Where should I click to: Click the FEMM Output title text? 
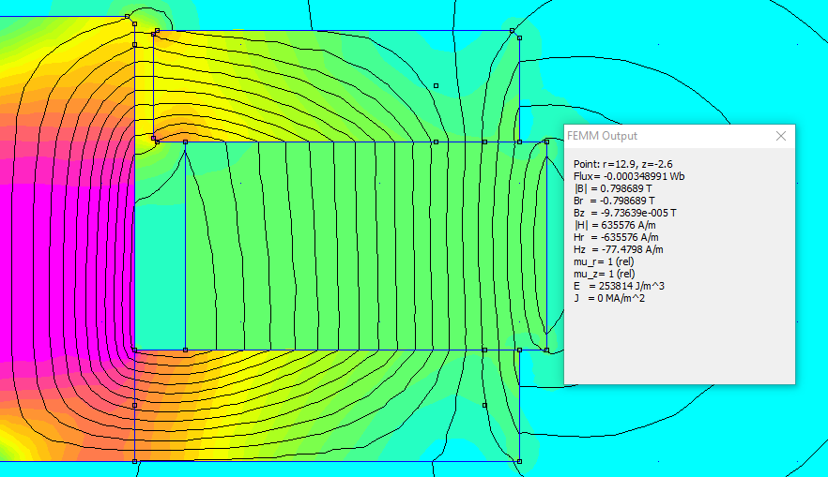point(602,136)
